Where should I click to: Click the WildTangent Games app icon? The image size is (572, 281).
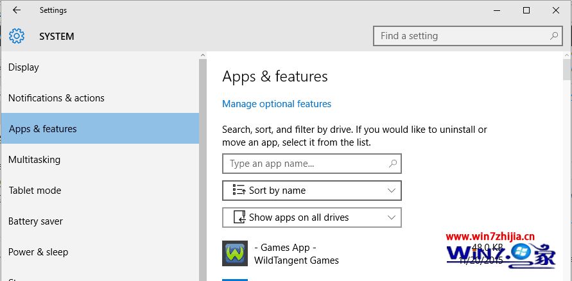tap(235, 253)
